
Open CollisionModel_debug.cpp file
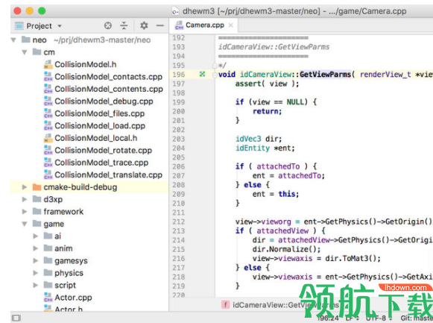(104, 101)
